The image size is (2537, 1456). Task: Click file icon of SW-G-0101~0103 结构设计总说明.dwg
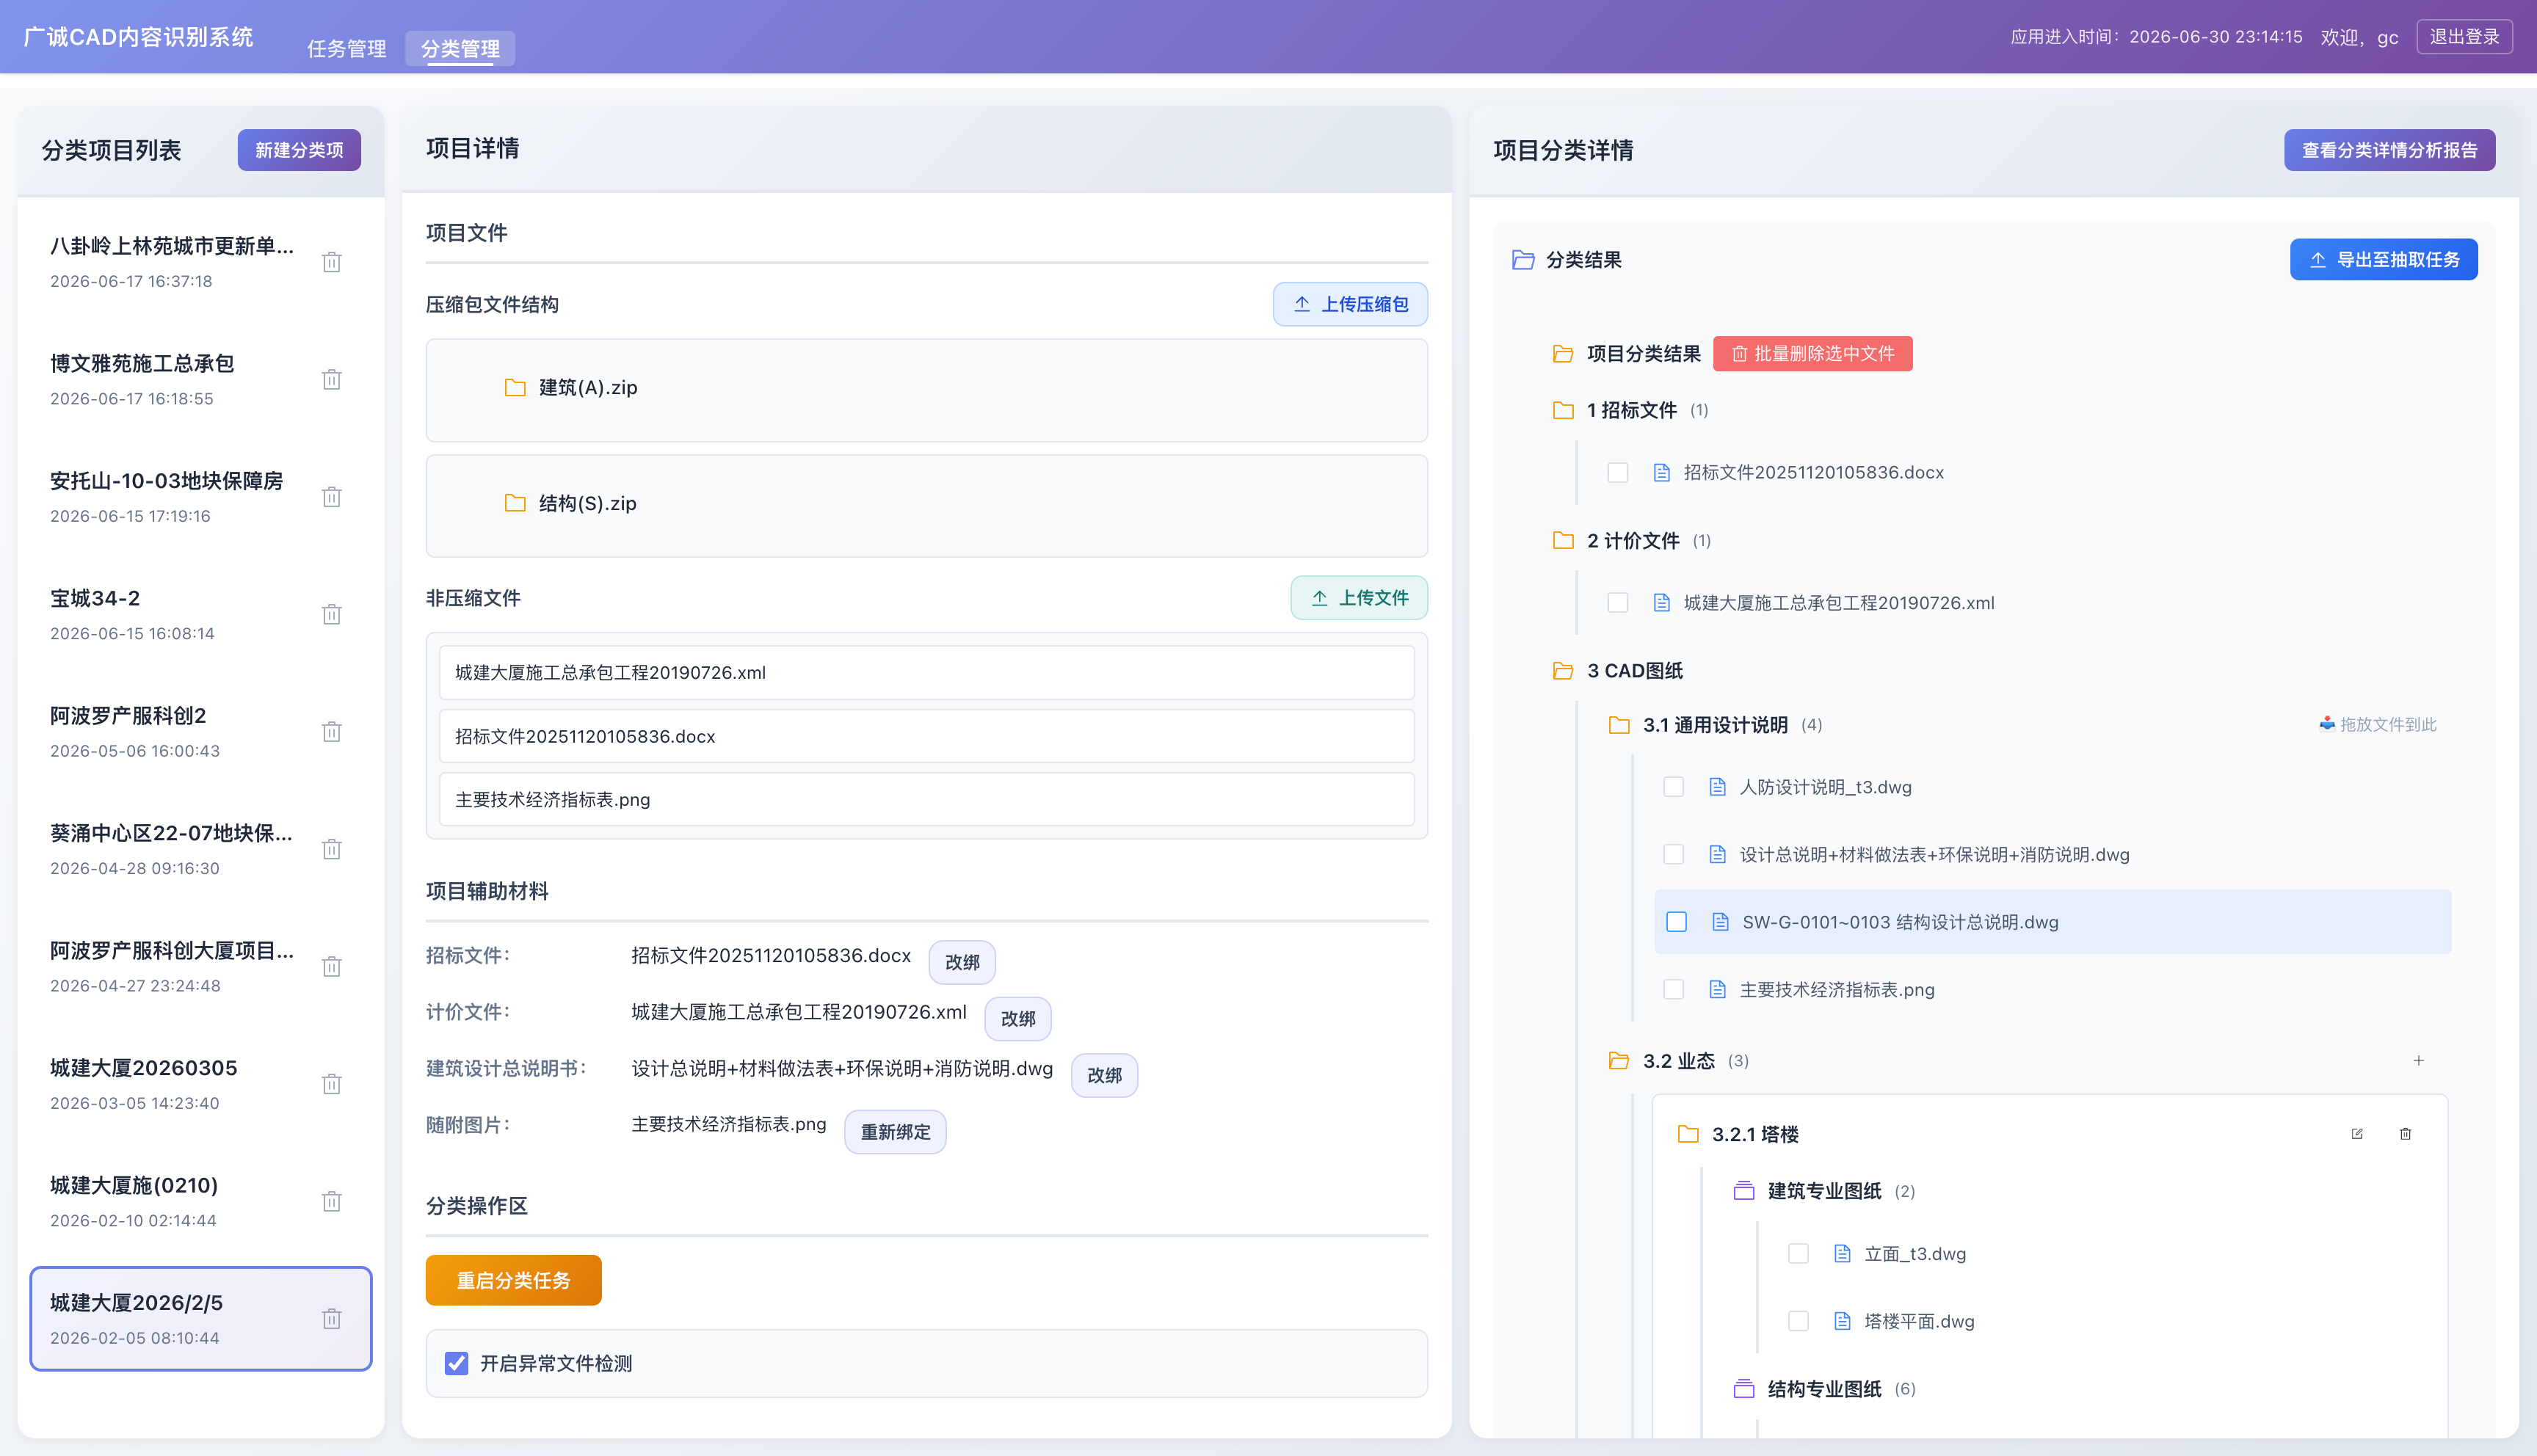click(x=1720, y=922)
